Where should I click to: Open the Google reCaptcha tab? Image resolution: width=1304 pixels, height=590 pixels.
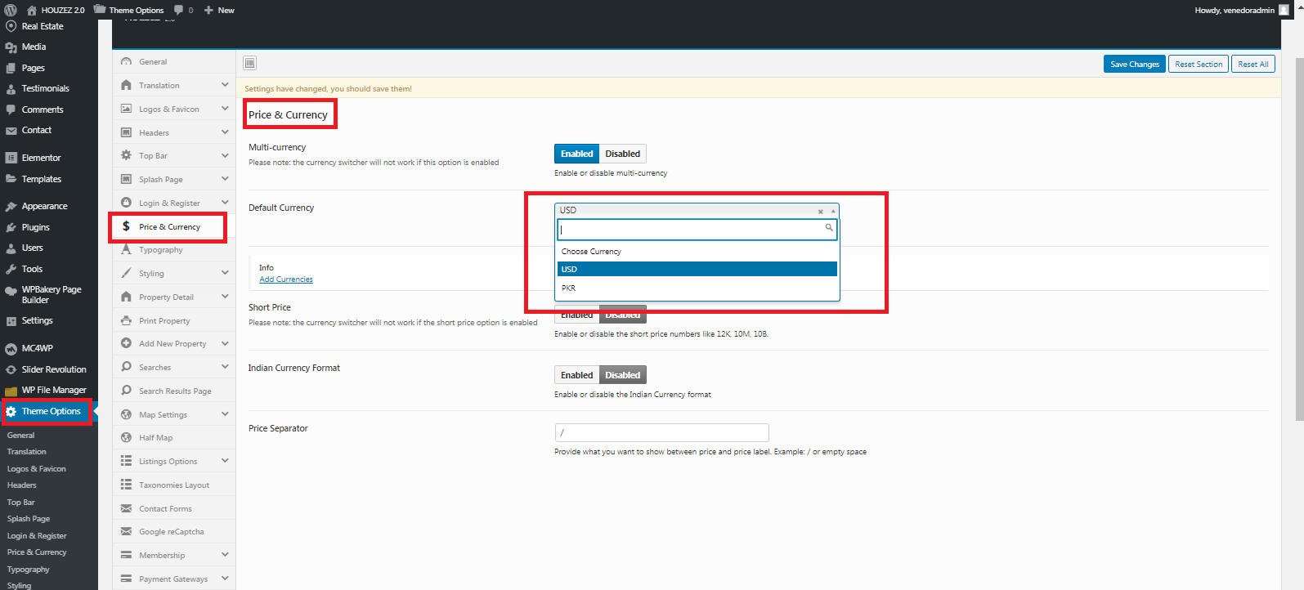tap(173, 531)
